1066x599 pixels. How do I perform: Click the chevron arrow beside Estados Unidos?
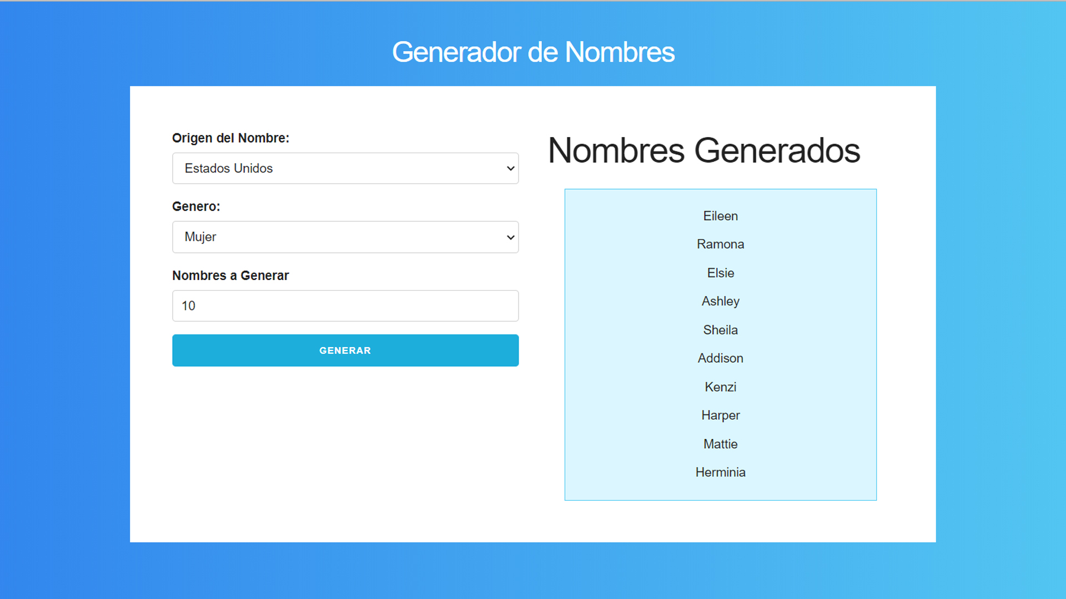(510, 169)
